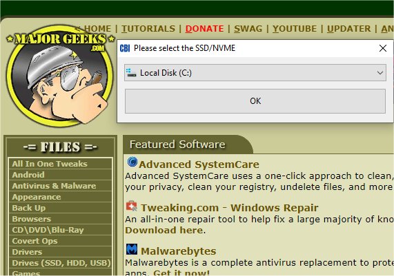The height and width of the screenshot is (276, 394).
Task: Open the Covert Ops files category
Action: click(60, 241)
